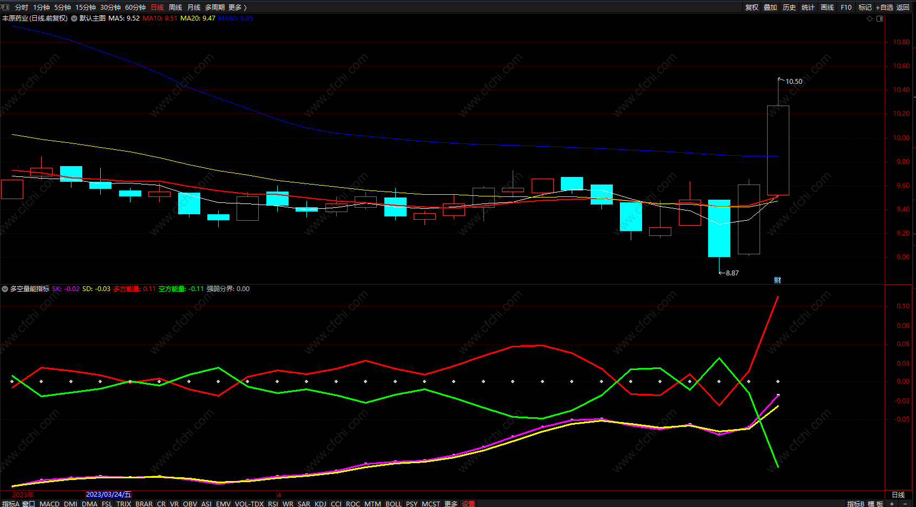
Task: Click the 窗口 window button
Action: [x=28, y=504]
